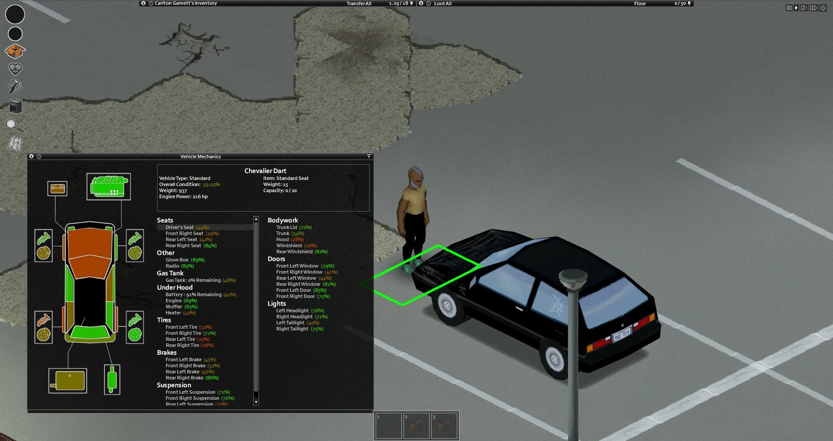
Task: Toggle the pin on the loot panel
Action: click(689, 3)
